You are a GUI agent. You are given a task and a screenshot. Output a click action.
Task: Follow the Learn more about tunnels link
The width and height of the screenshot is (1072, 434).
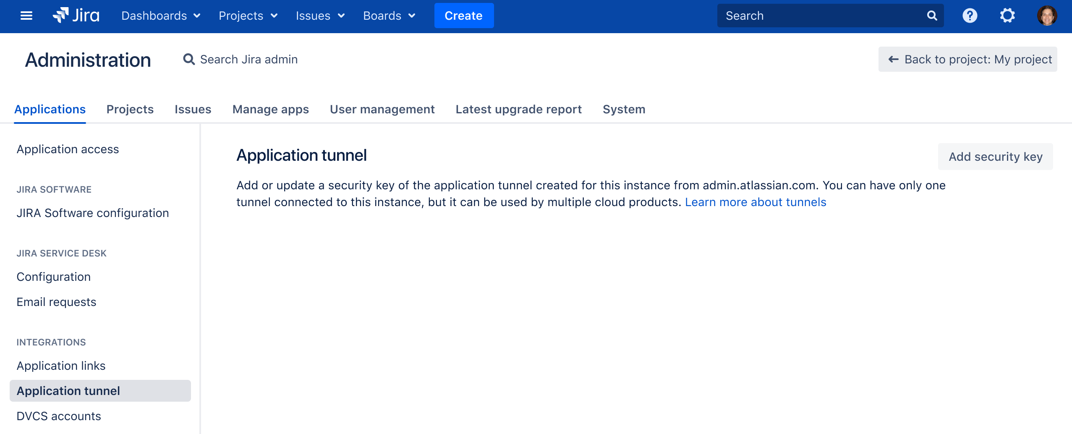tap(755, 202)
